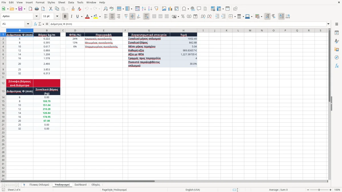342x192 pixels.
Task: Open the underline style dropdown arrow
Action: click(82, 16)
